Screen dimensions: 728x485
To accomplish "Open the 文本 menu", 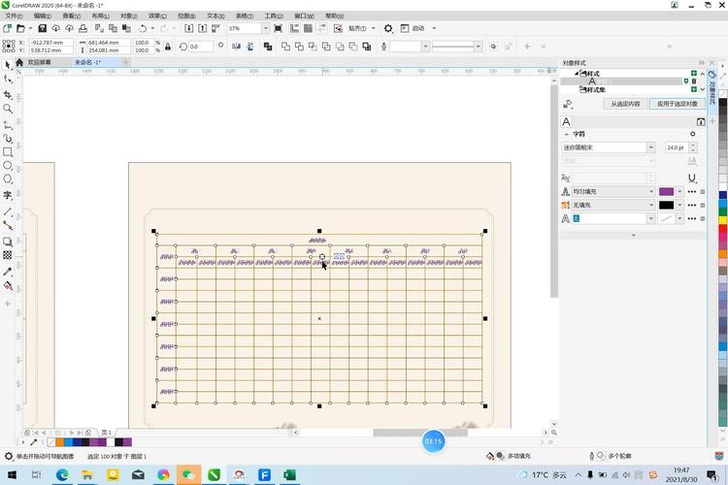I will point(215,16).
